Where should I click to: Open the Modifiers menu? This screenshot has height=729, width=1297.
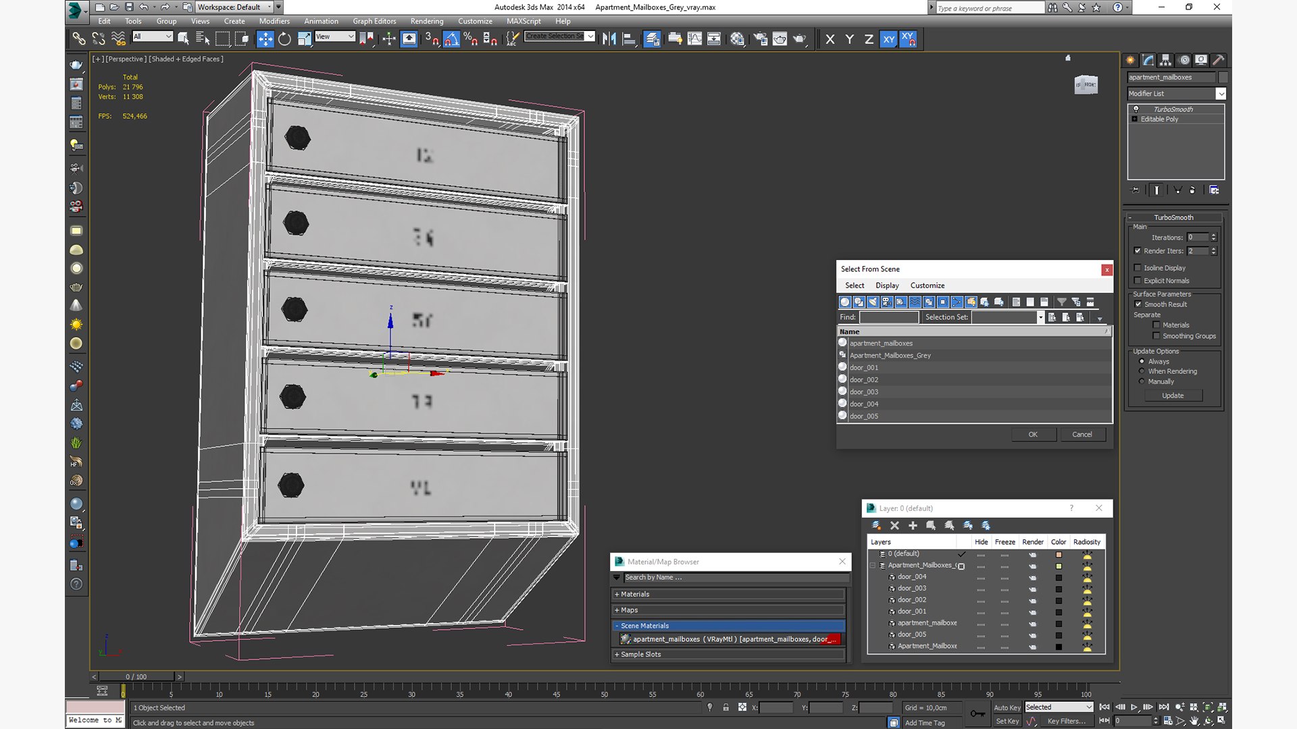pos(274,22)
